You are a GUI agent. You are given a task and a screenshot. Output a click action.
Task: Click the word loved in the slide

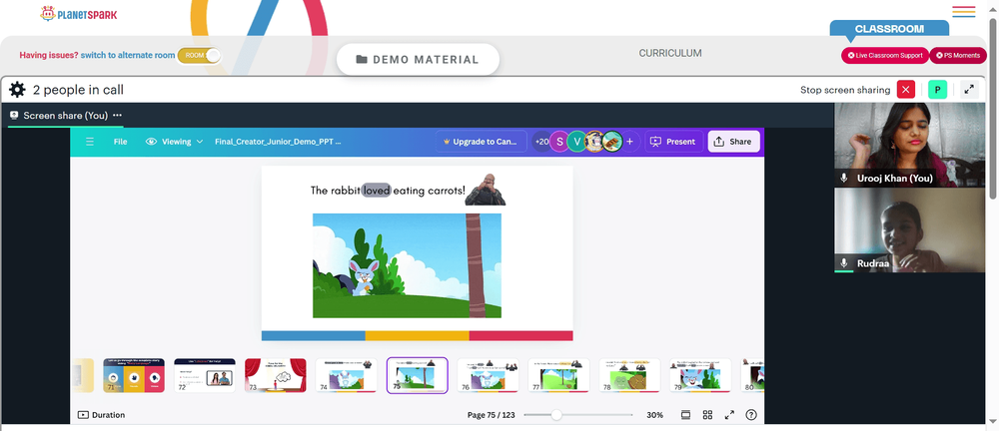[377, 190]
